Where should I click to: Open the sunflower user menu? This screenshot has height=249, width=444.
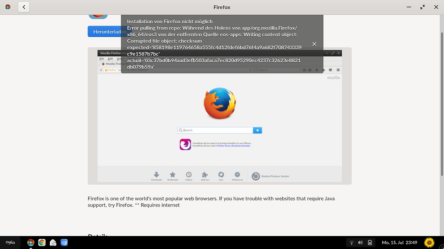point(429,243)
